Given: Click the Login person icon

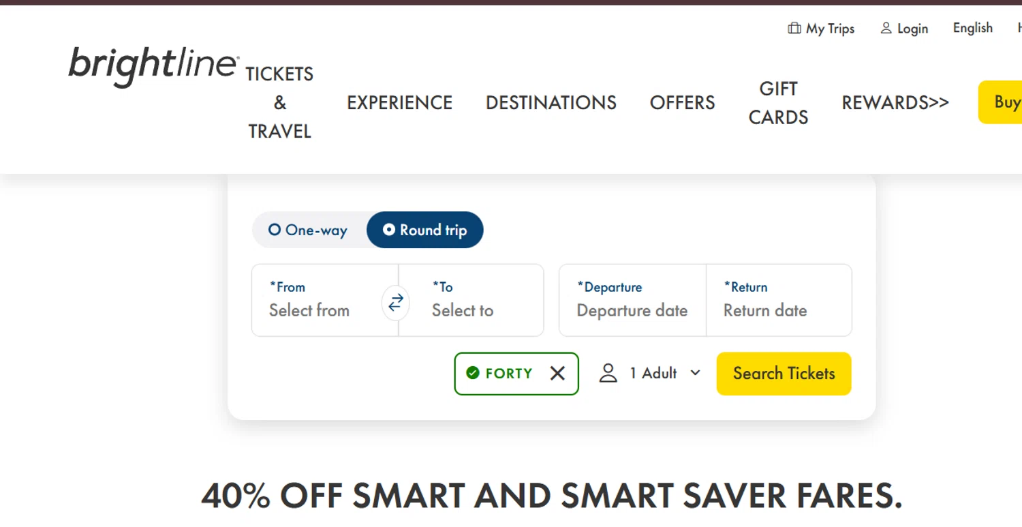Looking at the screenshot, I should tap(886, 29).
